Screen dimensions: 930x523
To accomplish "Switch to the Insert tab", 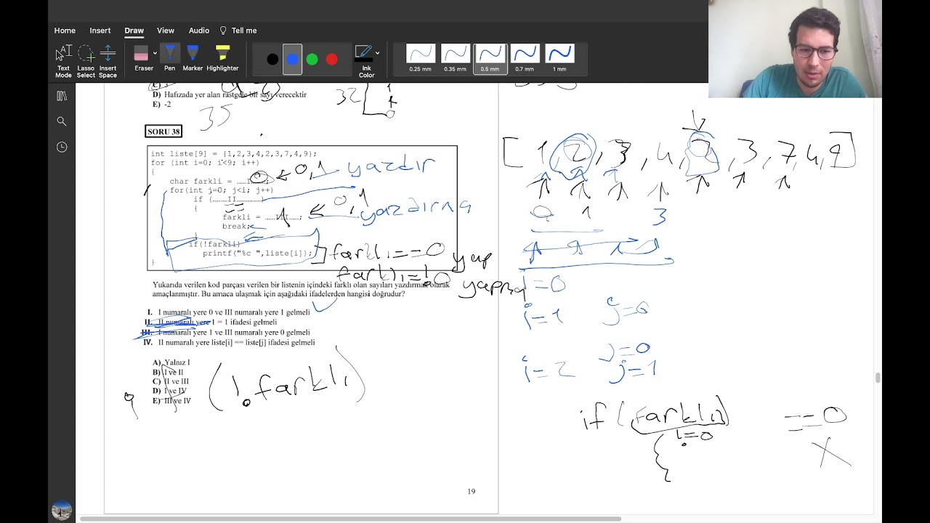I will tap(100, 31).
